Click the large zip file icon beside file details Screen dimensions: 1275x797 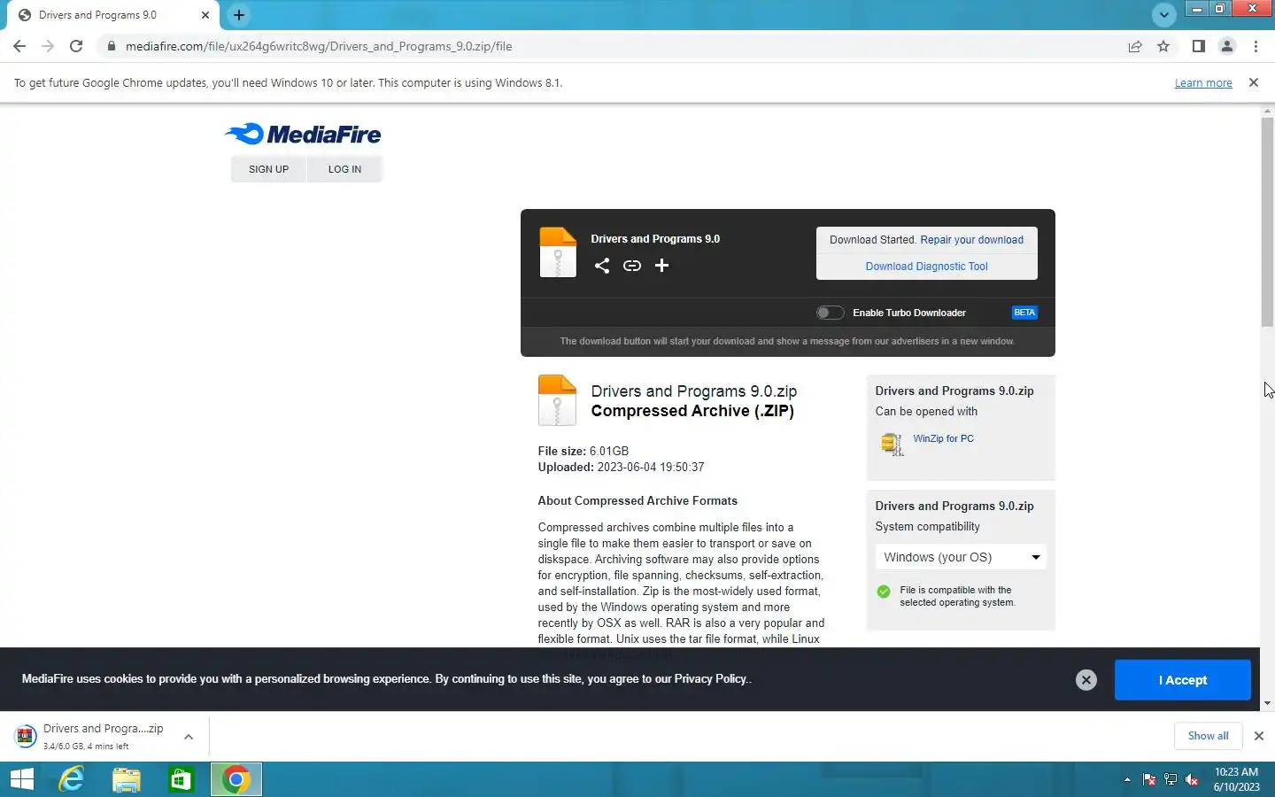(x=557, y=400)
